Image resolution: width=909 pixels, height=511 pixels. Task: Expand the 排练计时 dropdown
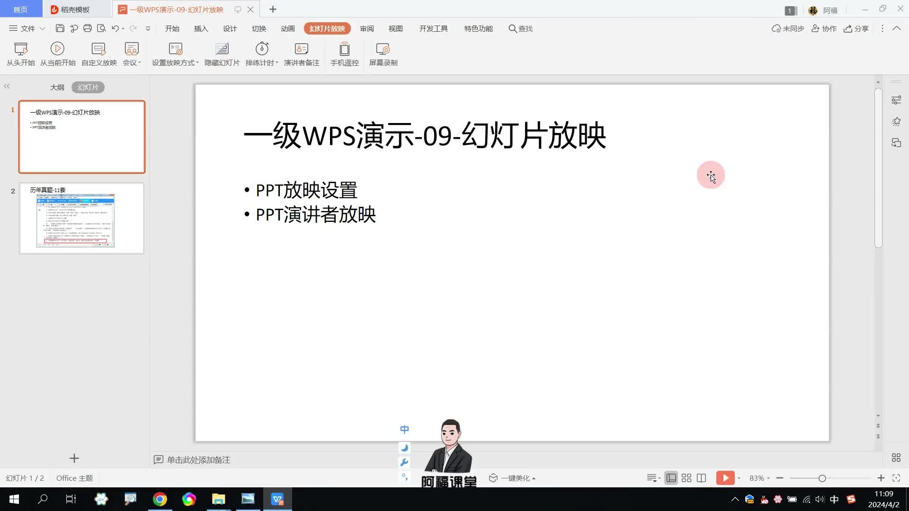coord(277,63)
